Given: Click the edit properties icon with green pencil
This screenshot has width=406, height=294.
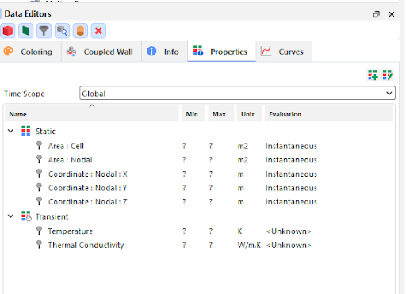Looking at the screenshot, I should pyautogui.click(x=388, y=75).
